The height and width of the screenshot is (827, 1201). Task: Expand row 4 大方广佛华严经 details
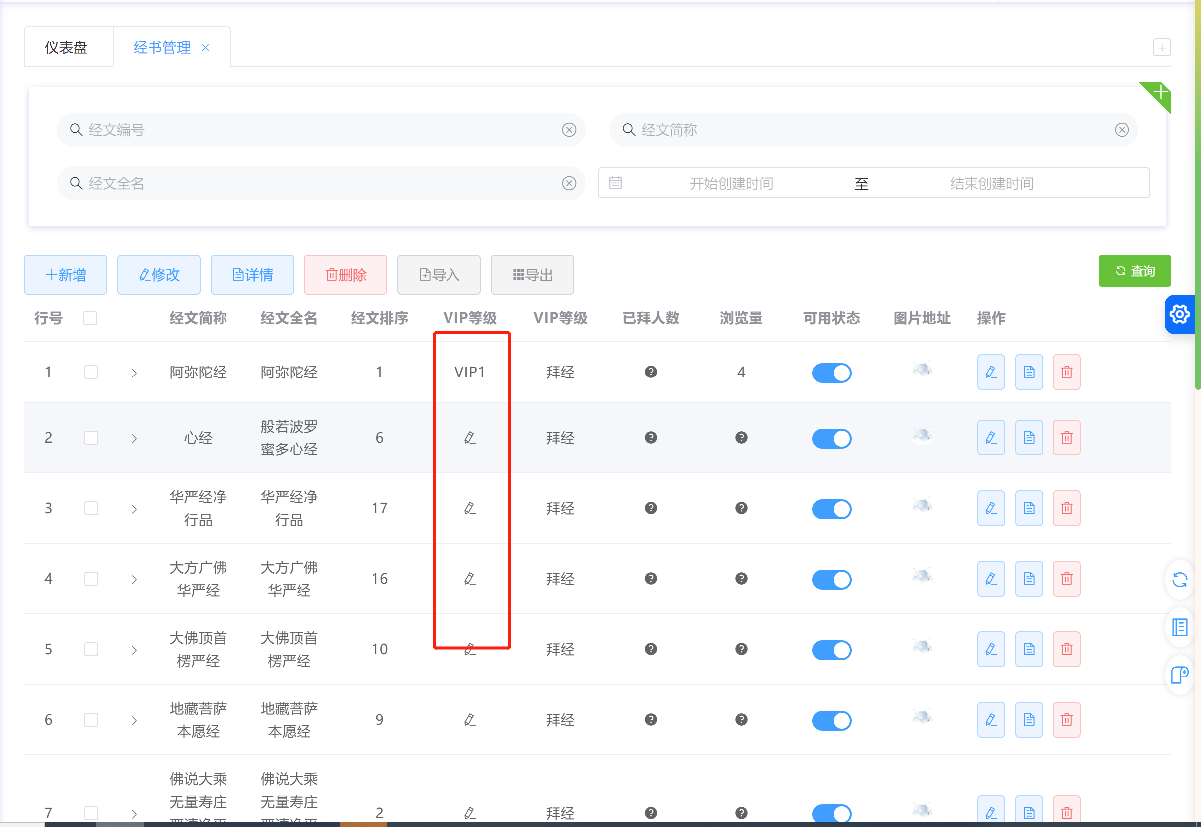click(134, 579)
